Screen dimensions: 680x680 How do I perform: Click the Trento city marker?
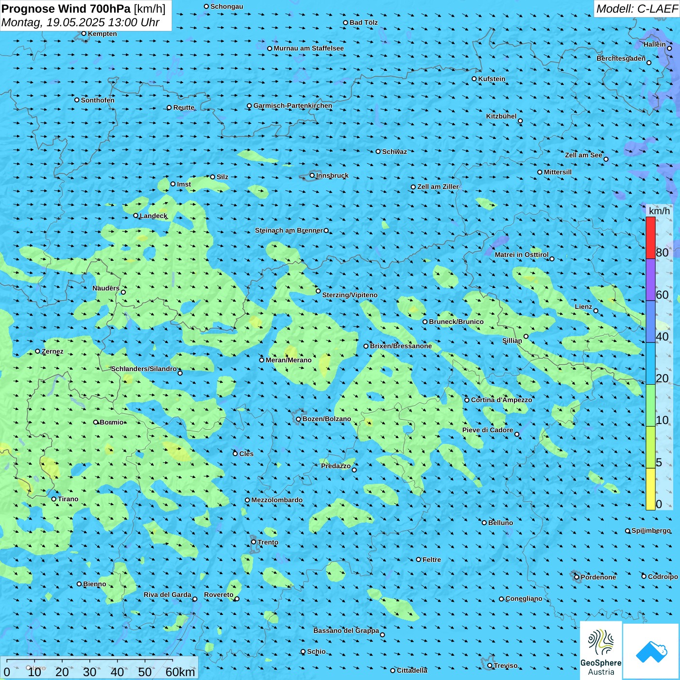coord(254,542)
